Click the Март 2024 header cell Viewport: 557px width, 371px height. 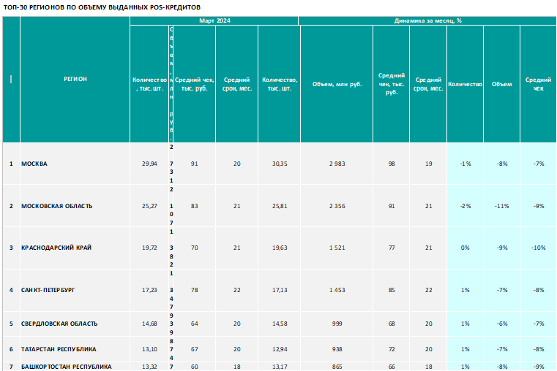point(214,20)
